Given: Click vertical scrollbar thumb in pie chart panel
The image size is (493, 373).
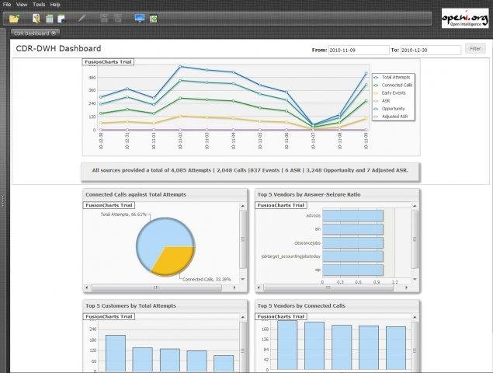Looking at the screenshot, I should (x=243, y=239).
